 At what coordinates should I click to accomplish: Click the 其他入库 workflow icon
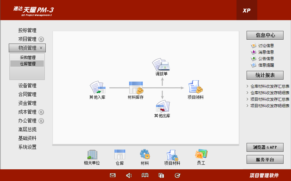tap(97, 87)
